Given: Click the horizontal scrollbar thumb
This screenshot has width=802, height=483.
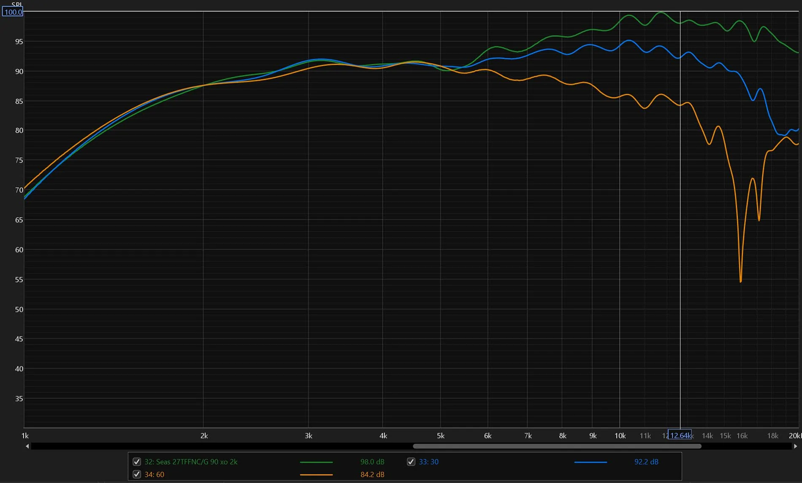Looking at the screenshot, I should (x=556, y=446).
